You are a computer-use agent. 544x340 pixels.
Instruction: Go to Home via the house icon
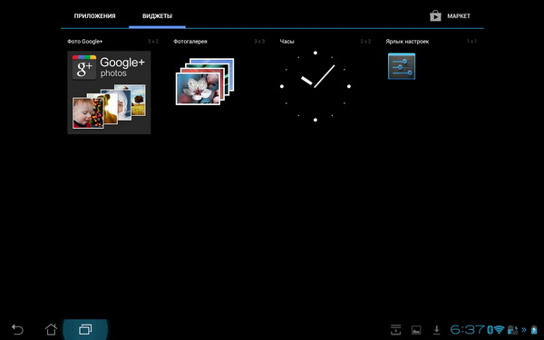51,329
